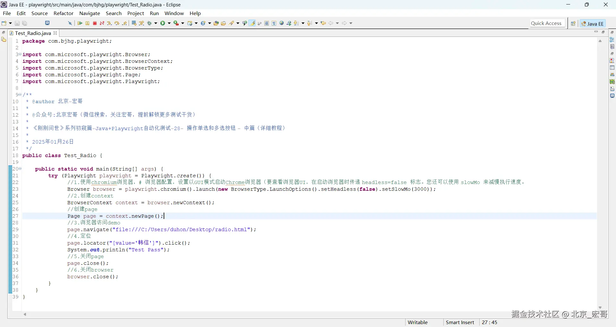Viewport: 616px width, 327px height.
Task: Collapse the main method fold on line 20
Action: 20,169
